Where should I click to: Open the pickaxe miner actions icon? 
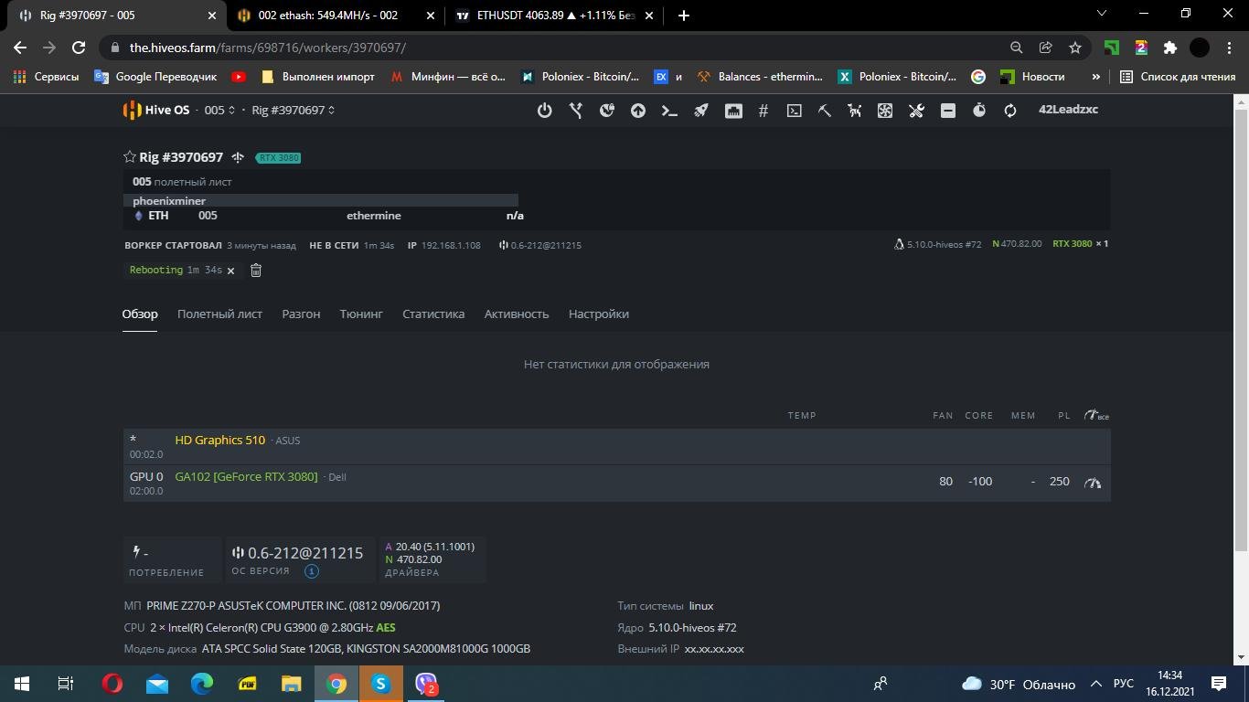(x=825, y=110)
